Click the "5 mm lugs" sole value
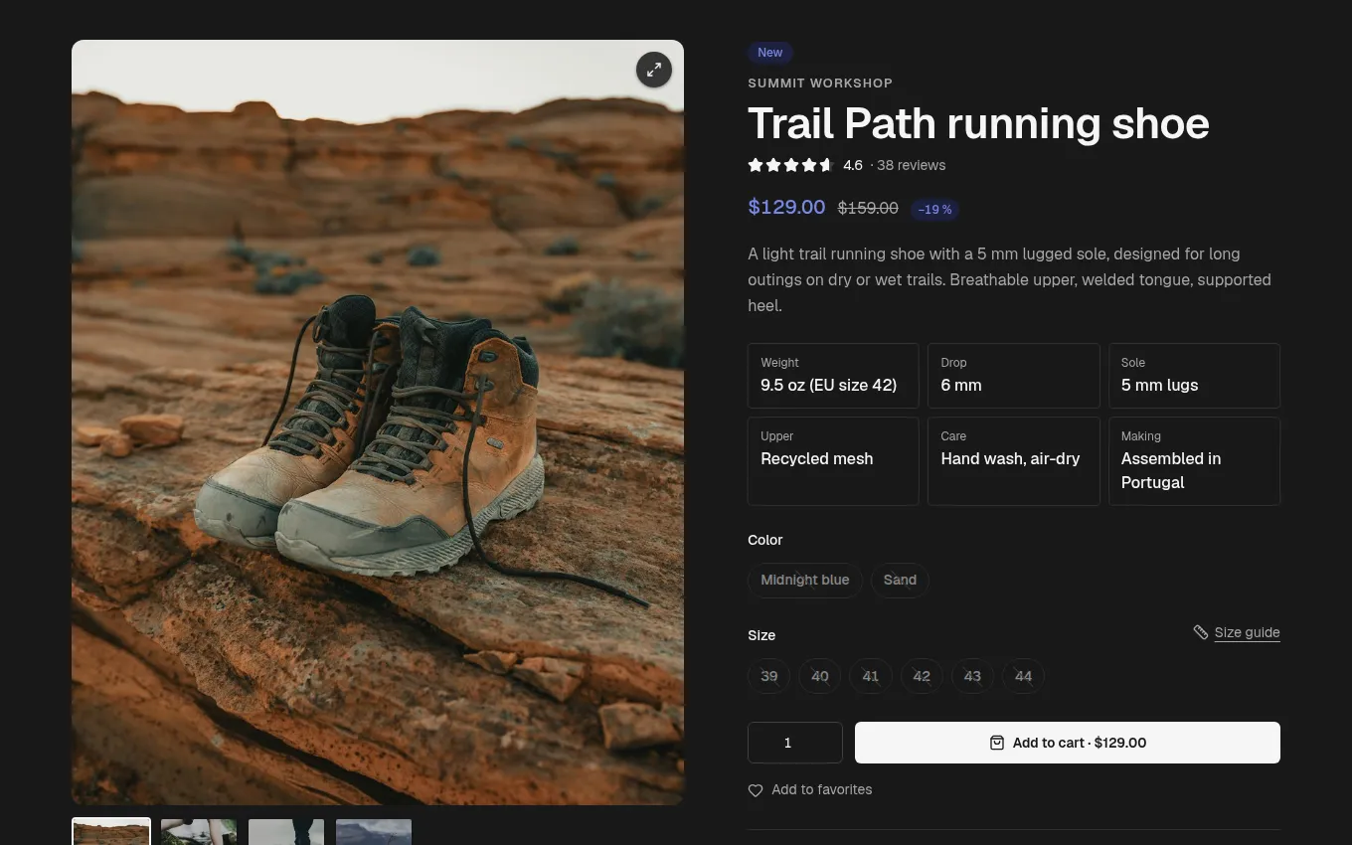The width and height of the screenshot is (1352, 845). pos(1159,385)
